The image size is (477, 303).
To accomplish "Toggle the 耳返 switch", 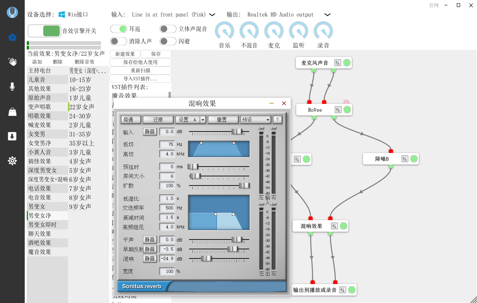I will pos(118,29).
